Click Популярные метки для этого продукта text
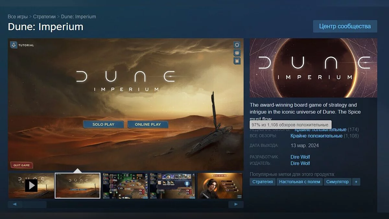The width and height of the screenshot is (389, 219). tap(292, 174)
